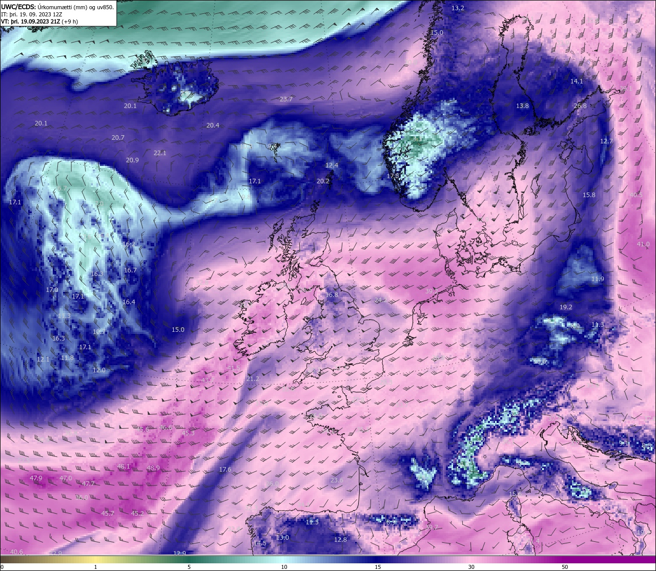This screenshot has width=656, height=571.
Task: Click the 45.2 map value
Action: point(137,514)
